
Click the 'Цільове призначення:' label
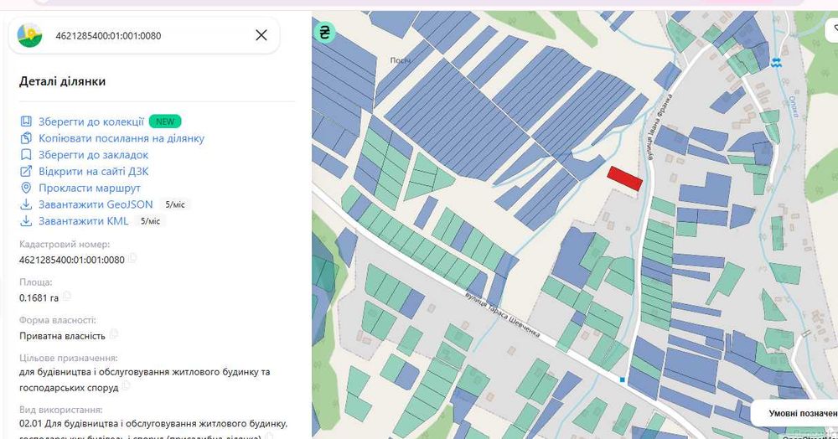click(69, 358)
